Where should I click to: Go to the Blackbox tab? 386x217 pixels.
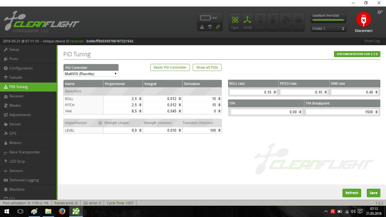point(17,189)
